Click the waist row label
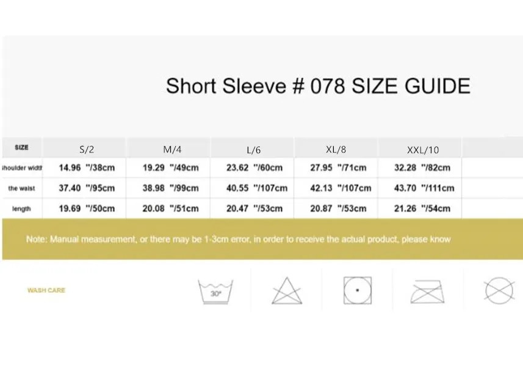This screenshot has width=523, height=366. click(21, 188)
